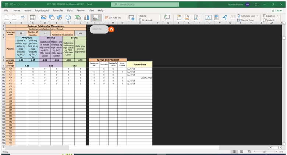Image resolution: width=287 pixels, height=155 pixels.
Task: Click the gray 'return to' button
Action: pyautogui.click(x=99, y=29)
